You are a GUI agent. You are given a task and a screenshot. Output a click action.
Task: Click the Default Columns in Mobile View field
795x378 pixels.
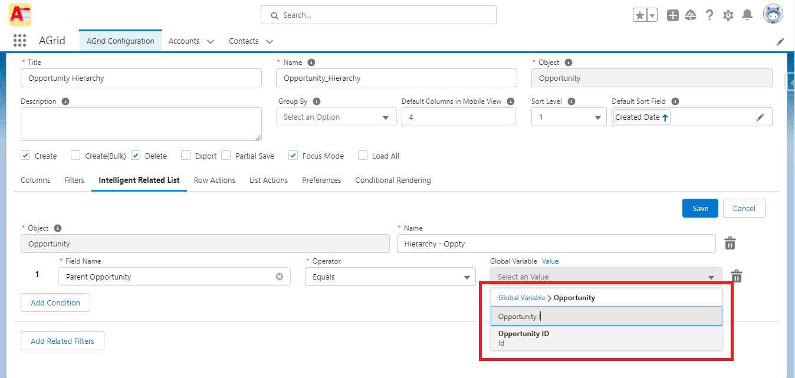[458, 117]
